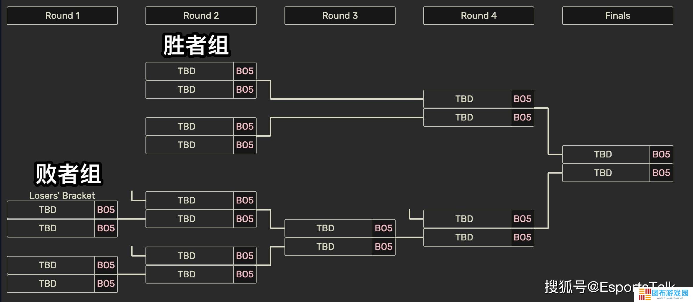Select the Round 2 header
The image size is (693, 302).
(201, 16)
